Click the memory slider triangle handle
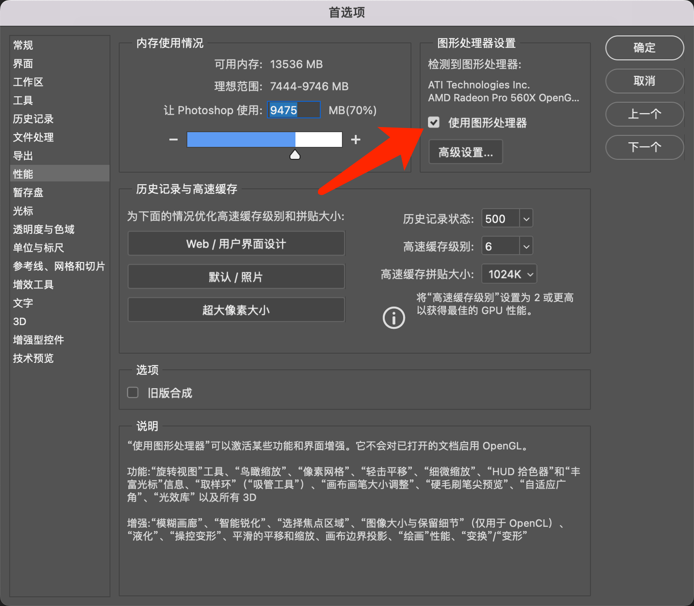 point(295,155)
